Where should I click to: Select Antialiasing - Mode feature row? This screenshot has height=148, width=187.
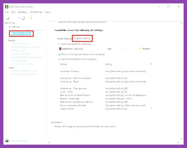click(x=69, y=82)
